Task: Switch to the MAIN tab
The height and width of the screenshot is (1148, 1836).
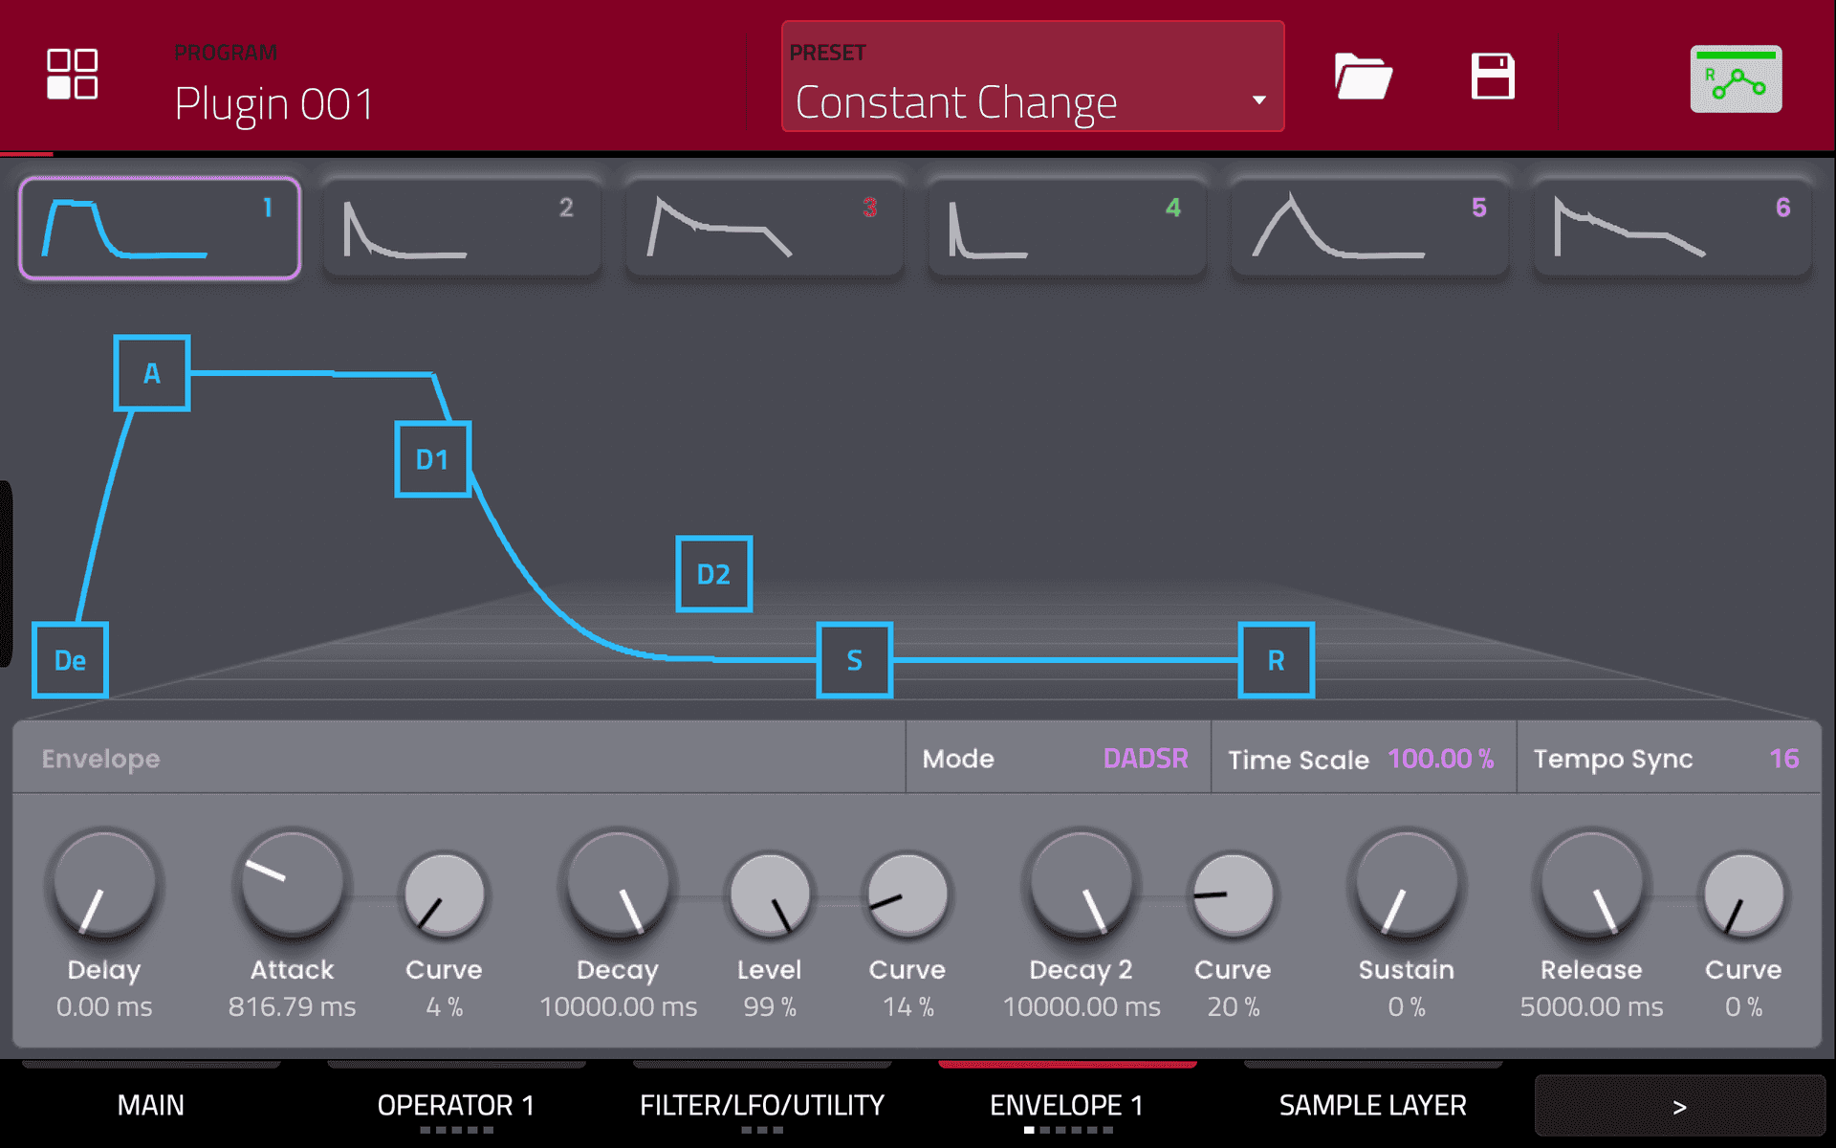Action: [151, 1105]
